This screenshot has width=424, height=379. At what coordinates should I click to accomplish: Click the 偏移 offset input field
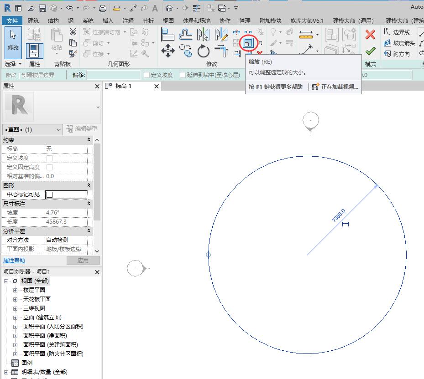click(113, 75)
